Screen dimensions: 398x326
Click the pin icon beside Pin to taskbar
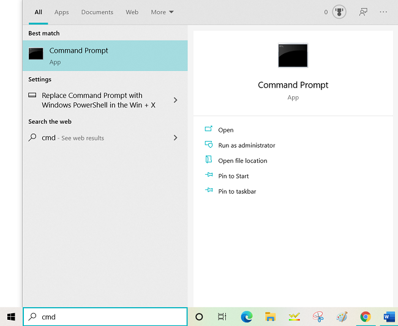[209, 190]
